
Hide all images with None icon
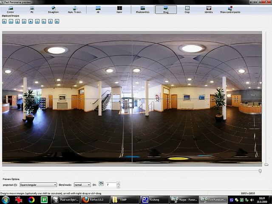(119, 9)
